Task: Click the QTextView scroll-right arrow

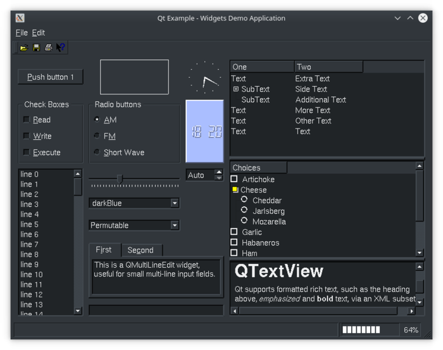Action: 411,311
